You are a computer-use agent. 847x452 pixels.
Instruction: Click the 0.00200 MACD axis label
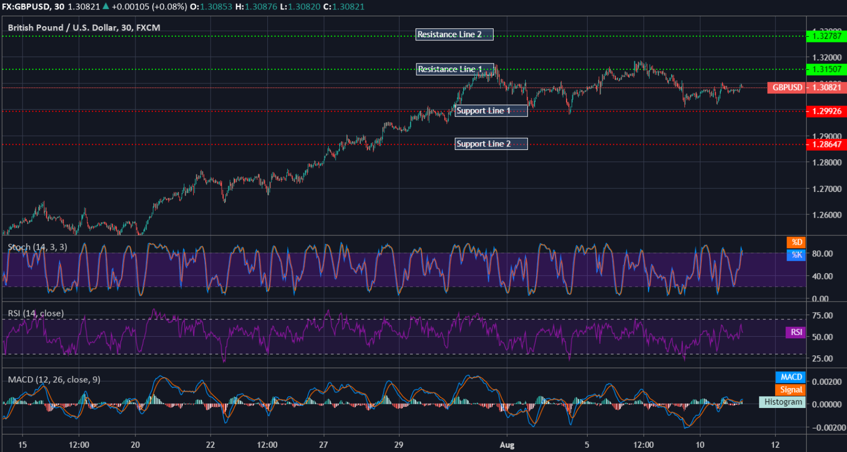click(x=827, y=382)
